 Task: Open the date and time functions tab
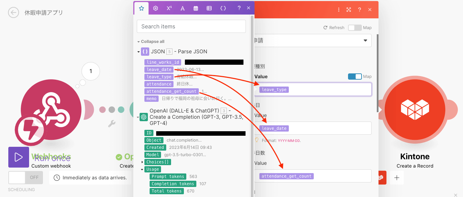[196, 8]
